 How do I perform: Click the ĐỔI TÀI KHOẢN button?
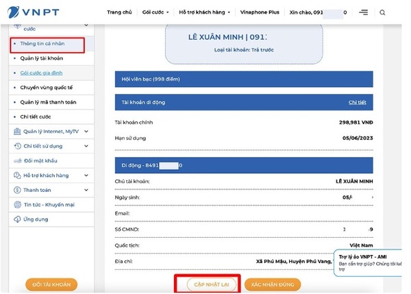[51, 284]
